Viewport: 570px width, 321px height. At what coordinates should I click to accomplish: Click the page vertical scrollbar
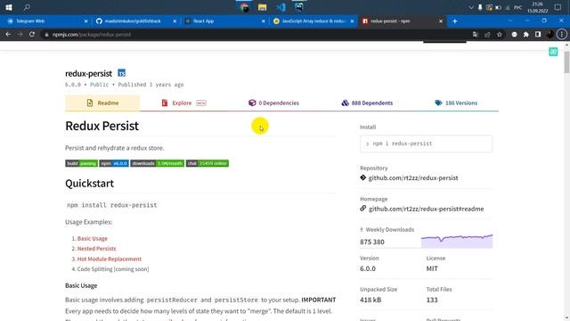click(x=566, y=62)
